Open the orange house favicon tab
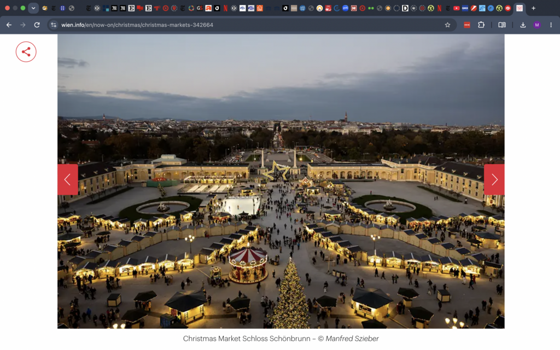Image resolution: width=560 pixels, height=350 pixels. (x=260, y=8)
